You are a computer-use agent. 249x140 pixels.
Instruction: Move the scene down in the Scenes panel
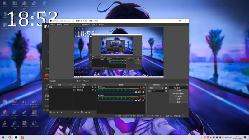(62, 112)
